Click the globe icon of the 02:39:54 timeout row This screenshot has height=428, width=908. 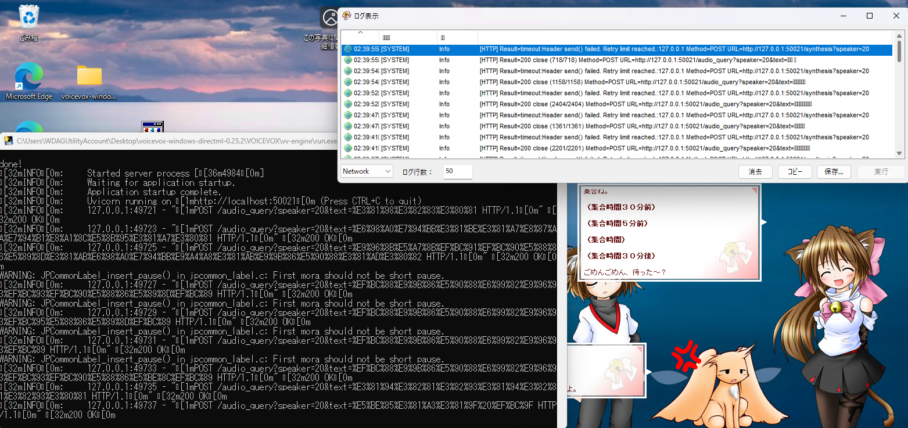348,71
